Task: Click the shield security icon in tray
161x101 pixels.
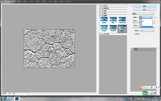Action: 138,99
